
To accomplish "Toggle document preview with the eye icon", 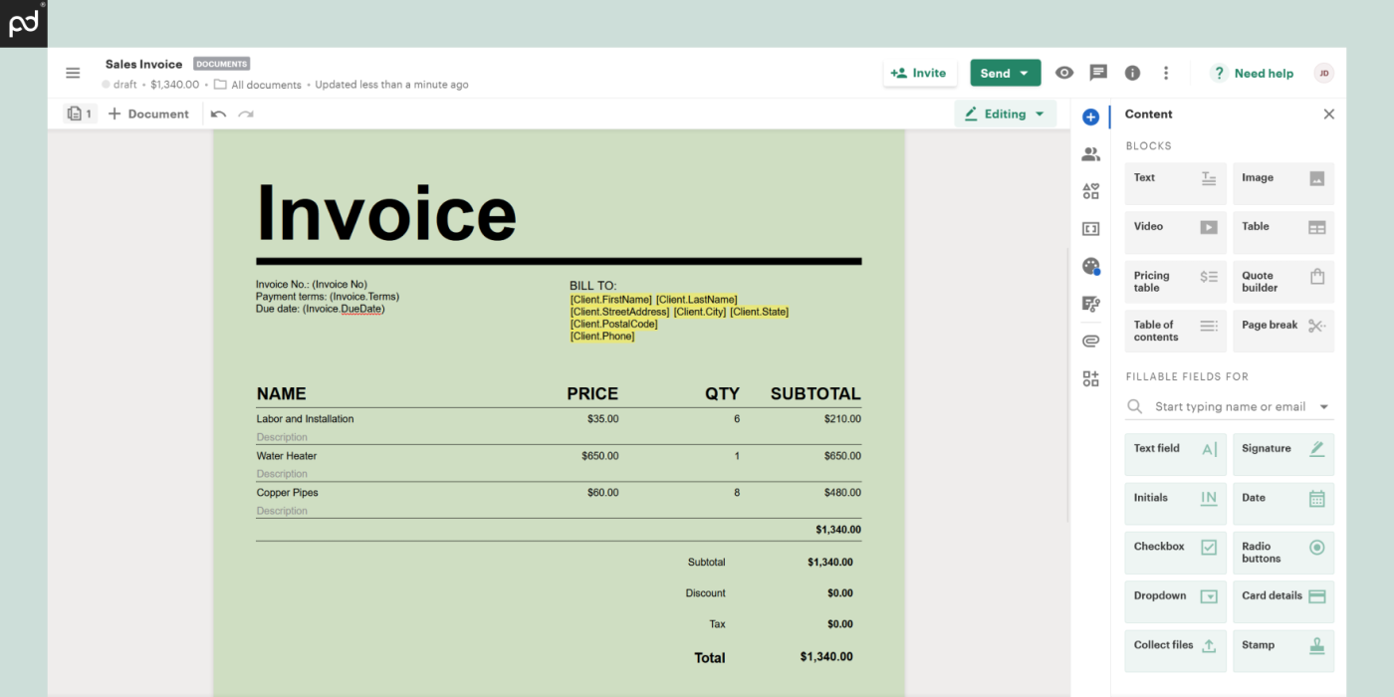I will coord(1064,72).
